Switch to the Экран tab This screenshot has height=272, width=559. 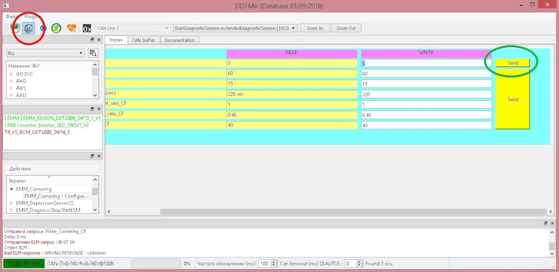pos(116,40)
